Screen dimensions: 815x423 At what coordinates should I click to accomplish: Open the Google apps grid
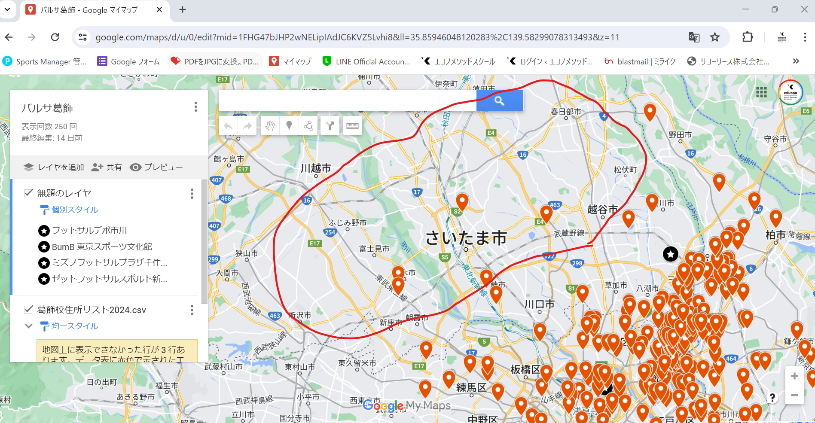pos(761,92)
